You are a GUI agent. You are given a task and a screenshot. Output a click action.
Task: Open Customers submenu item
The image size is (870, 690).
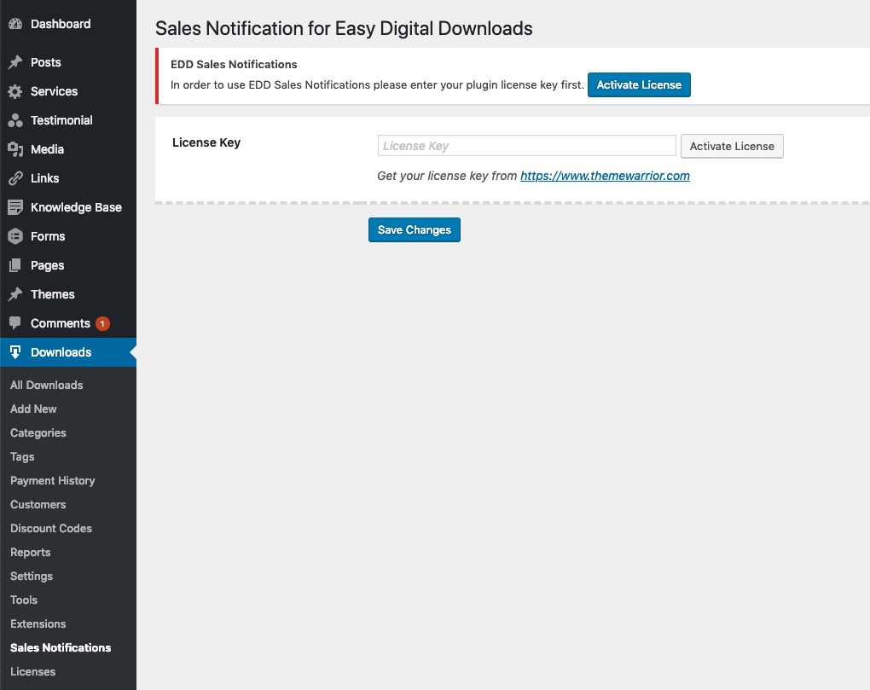click(x=38, y=504)
